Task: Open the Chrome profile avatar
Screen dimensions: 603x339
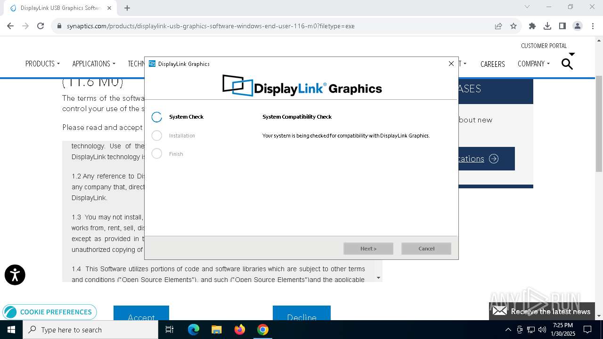Action: point(578,26)
